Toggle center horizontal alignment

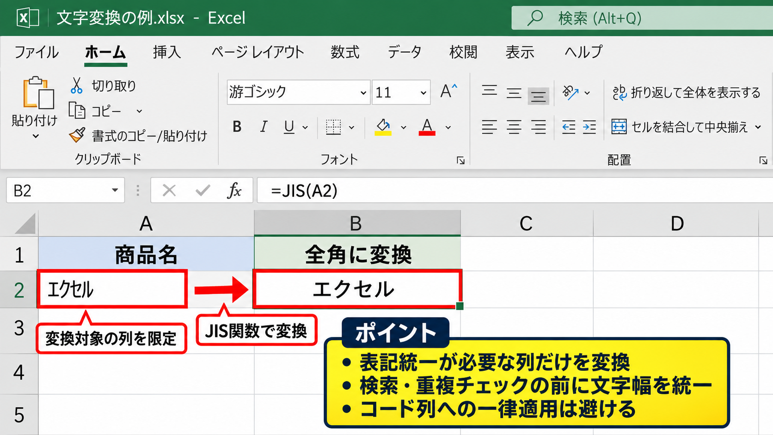[514, 127]
